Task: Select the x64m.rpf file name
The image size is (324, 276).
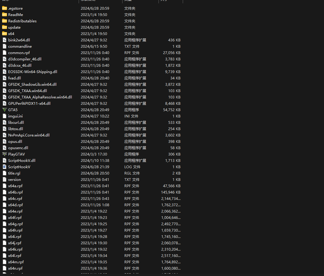Action: pos(16,262)
